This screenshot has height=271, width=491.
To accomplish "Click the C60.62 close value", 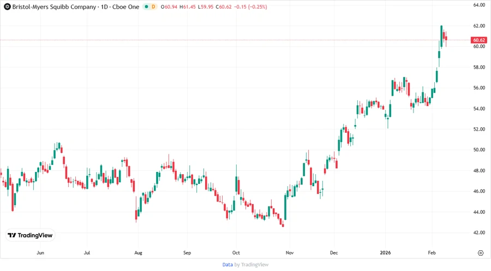I will click(224, 7).
